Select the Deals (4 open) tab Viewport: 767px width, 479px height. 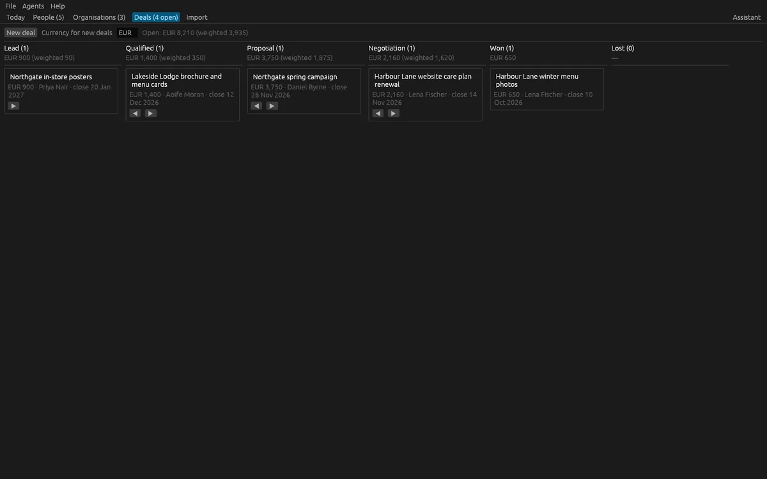[156, 17]
